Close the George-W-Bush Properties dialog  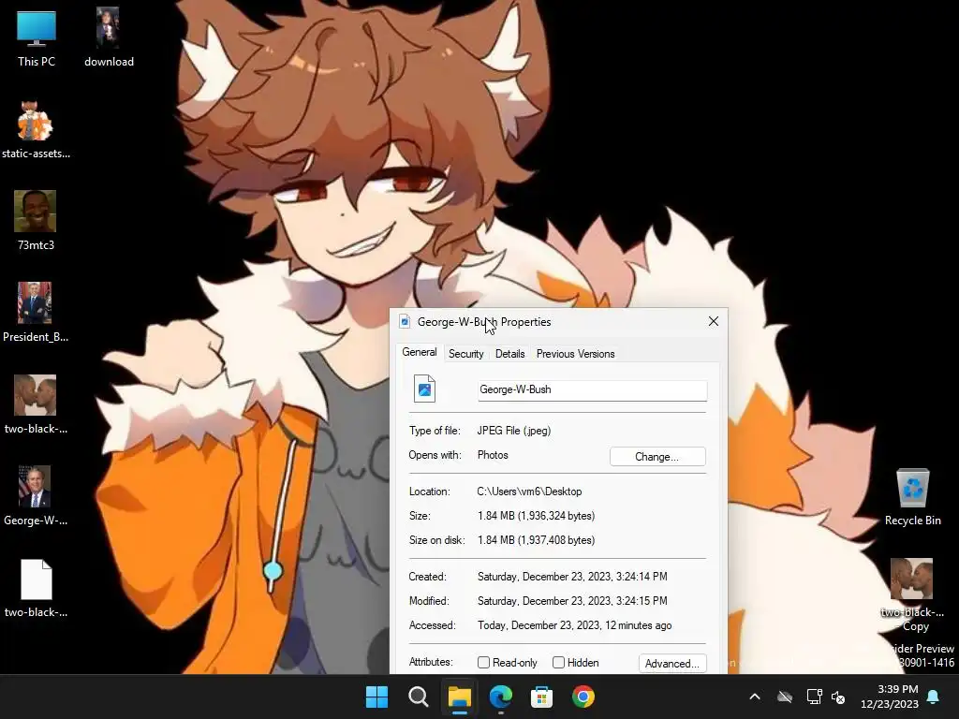click(713, 322)
